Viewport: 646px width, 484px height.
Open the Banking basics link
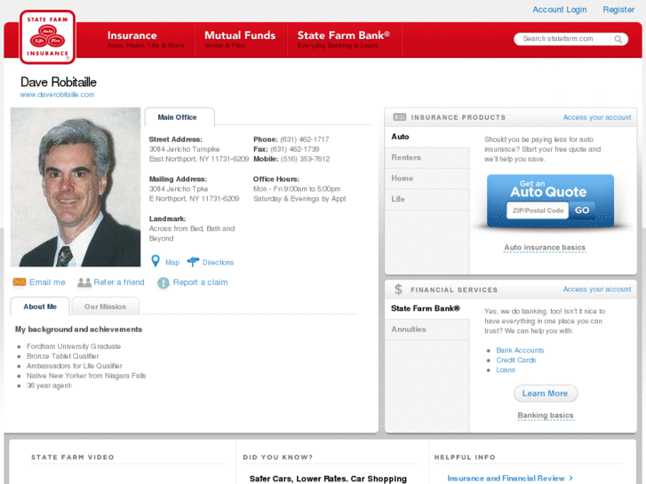point(546,416)
